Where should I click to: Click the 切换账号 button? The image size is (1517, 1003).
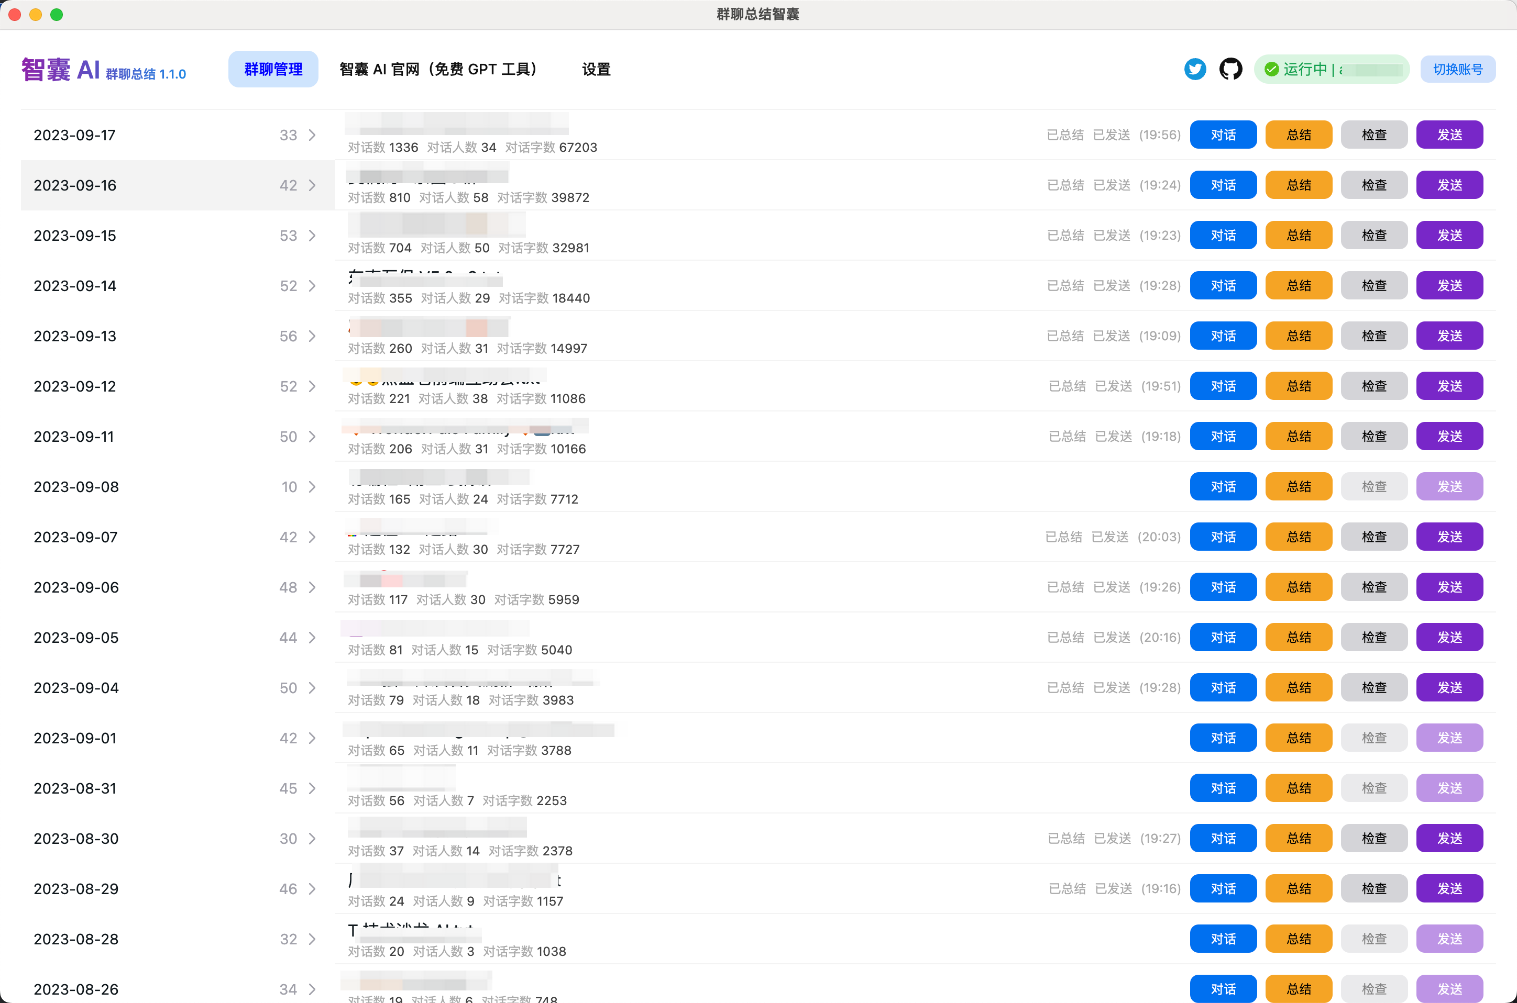[x=1457, y=69]
